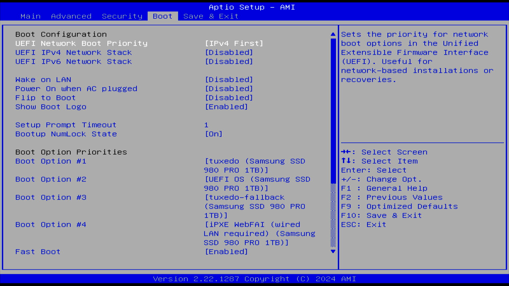The height and width of the screenshot is (286, 509).
Task: Click F9 Optimized Defaults help entry
Action: coord(399,206)
